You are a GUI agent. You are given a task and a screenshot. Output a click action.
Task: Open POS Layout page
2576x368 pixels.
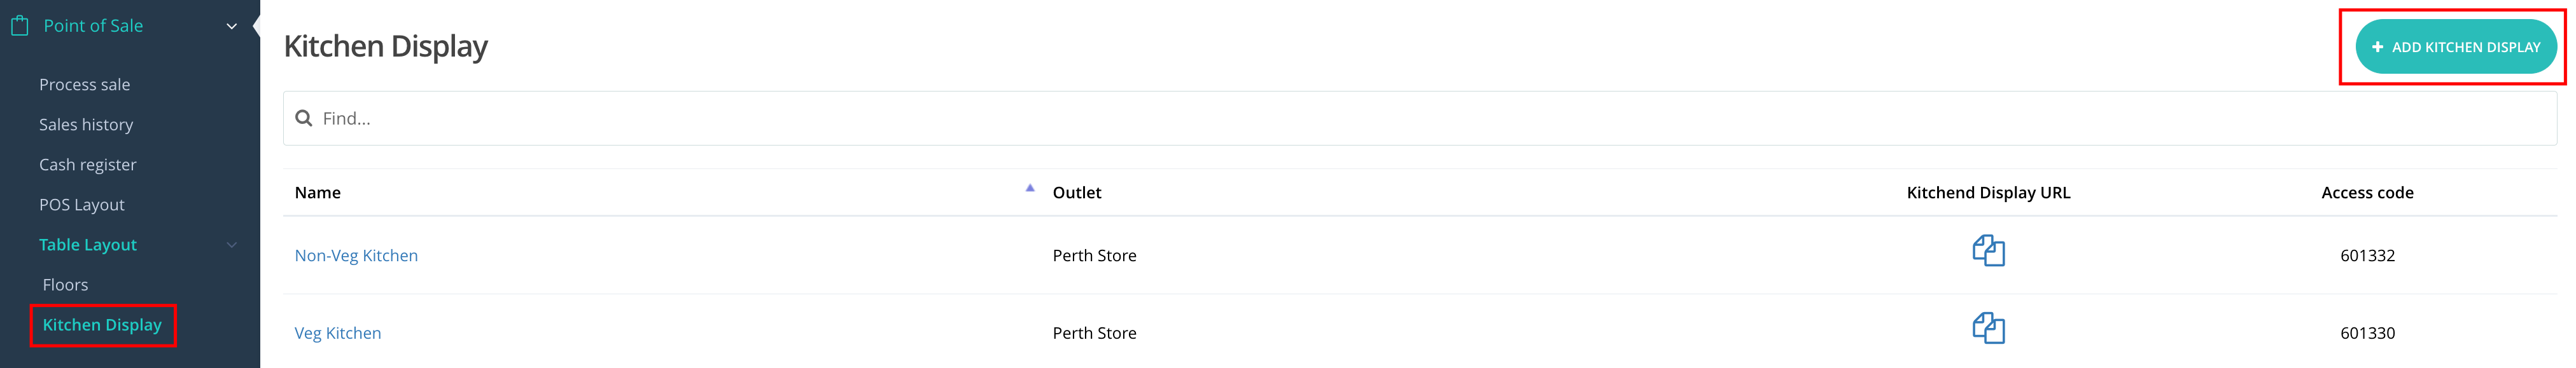point(82,205)
